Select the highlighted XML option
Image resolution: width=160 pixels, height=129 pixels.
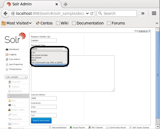[49, 65]
